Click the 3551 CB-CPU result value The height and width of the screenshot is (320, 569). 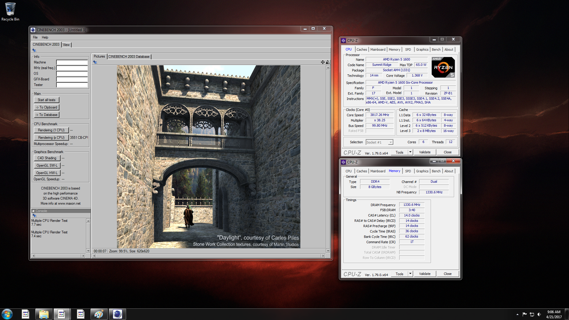click(79, 138)
